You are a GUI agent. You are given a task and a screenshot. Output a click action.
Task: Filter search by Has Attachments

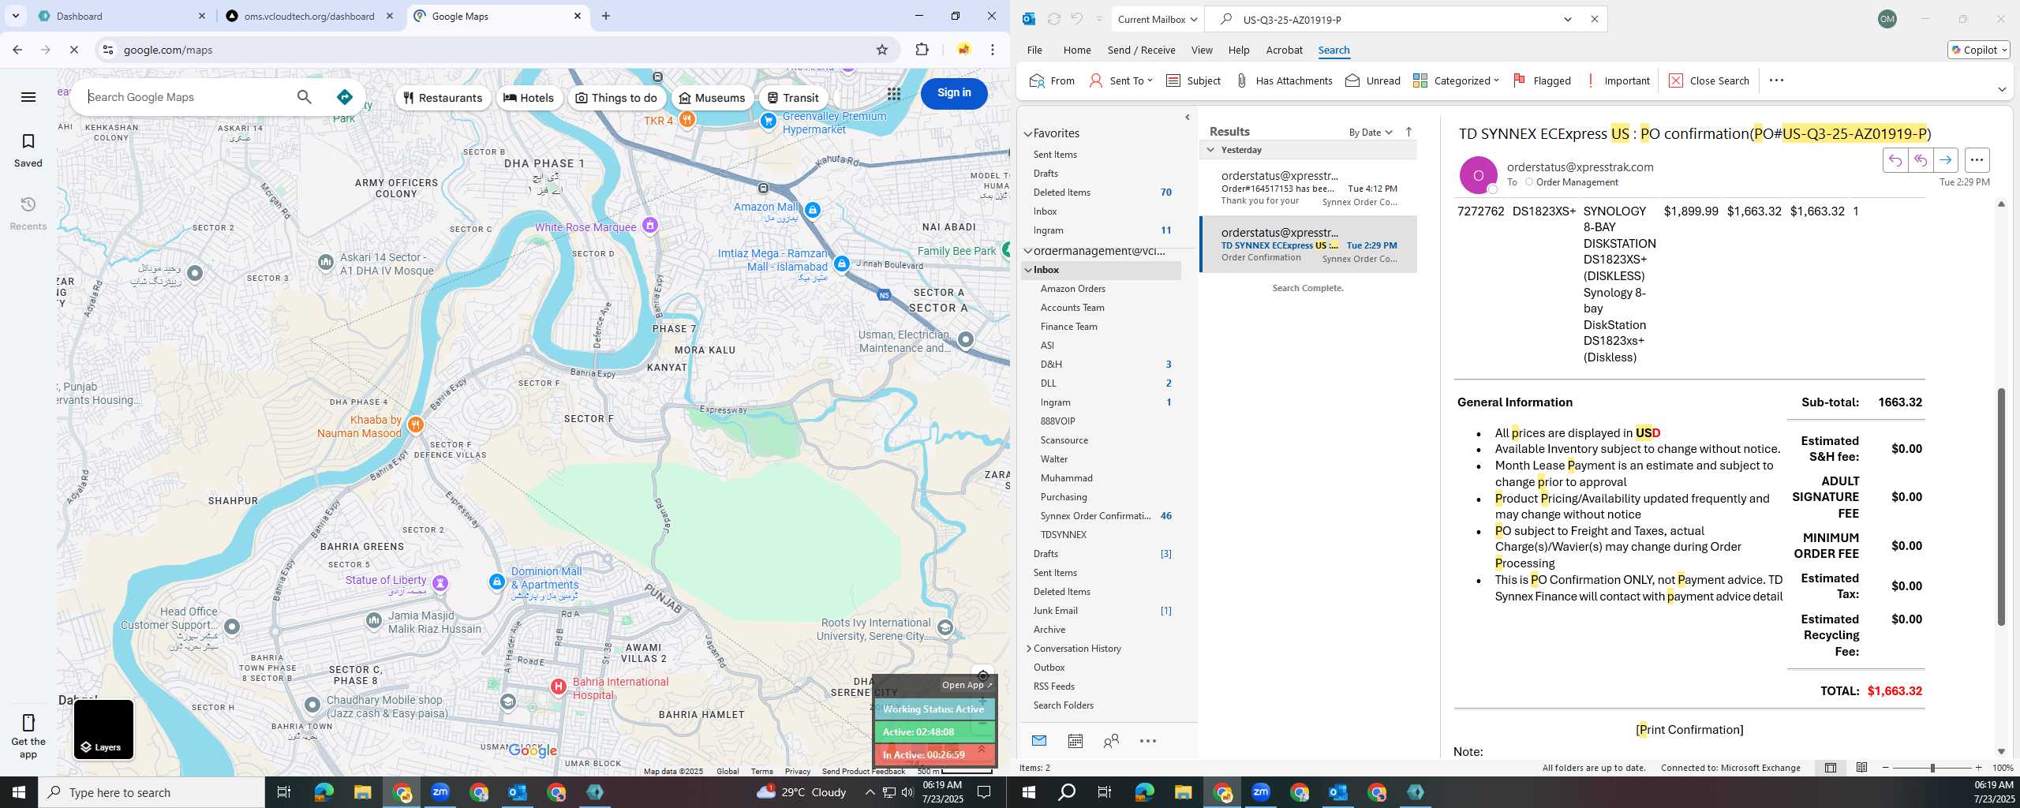tap(1284, 80)
